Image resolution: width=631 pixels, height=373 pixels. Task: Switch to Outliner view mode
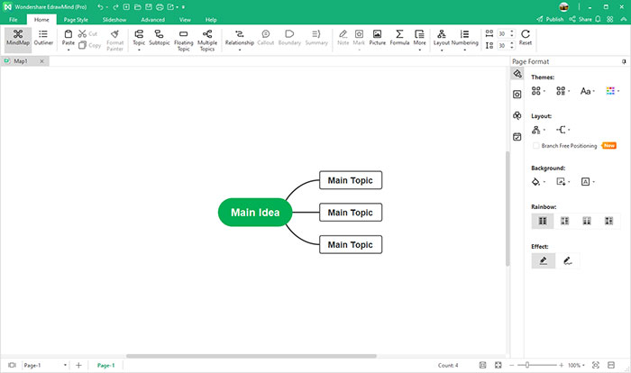43,37
